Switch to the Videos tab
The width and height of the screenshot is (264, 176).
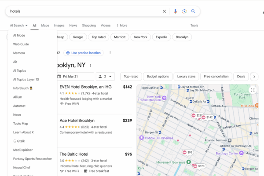coord(106,26)
